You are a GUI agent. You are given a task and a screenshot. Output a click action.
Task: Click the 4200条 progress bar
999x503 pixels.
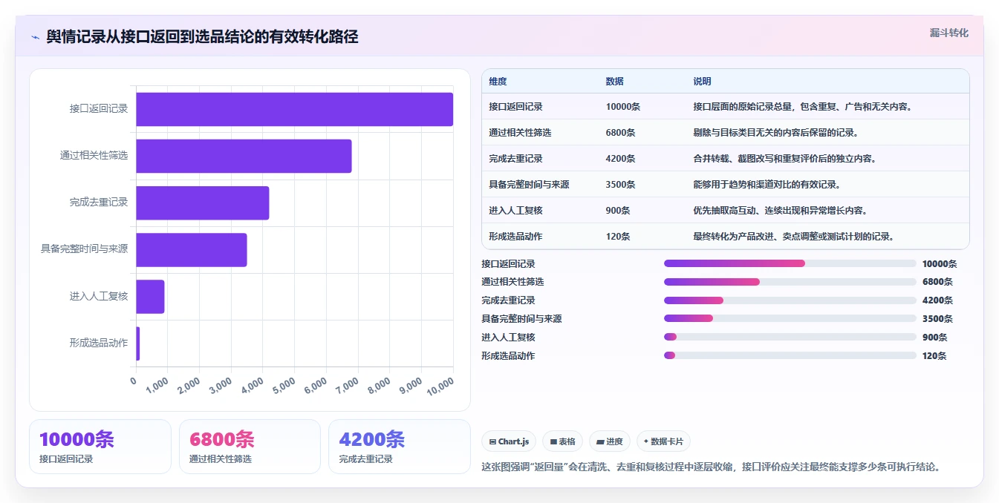tap(790, 300)
